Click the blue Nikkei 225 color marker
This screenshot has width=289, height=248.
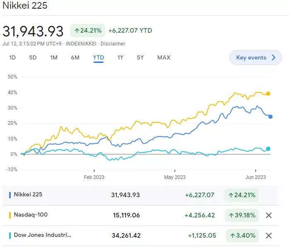[x=10, y=195]
